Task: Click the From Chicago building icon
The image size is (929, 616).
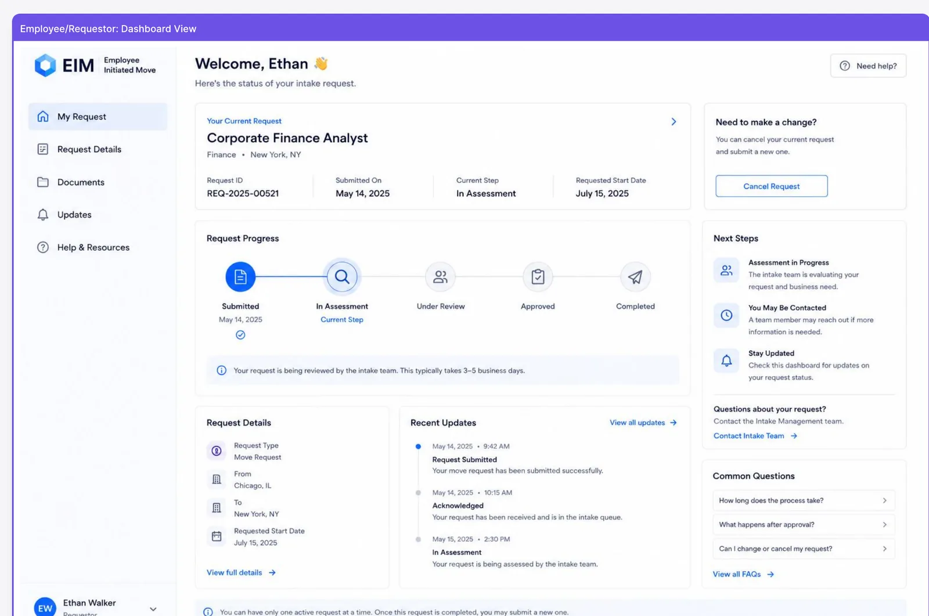Action: tap(217, 480)
